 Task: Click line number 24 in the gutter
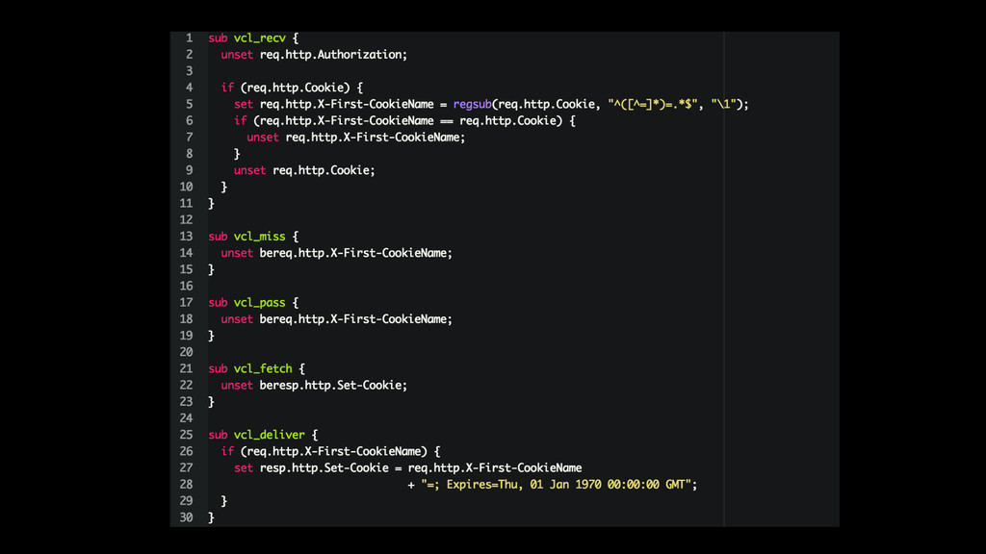tap(186, 418)
